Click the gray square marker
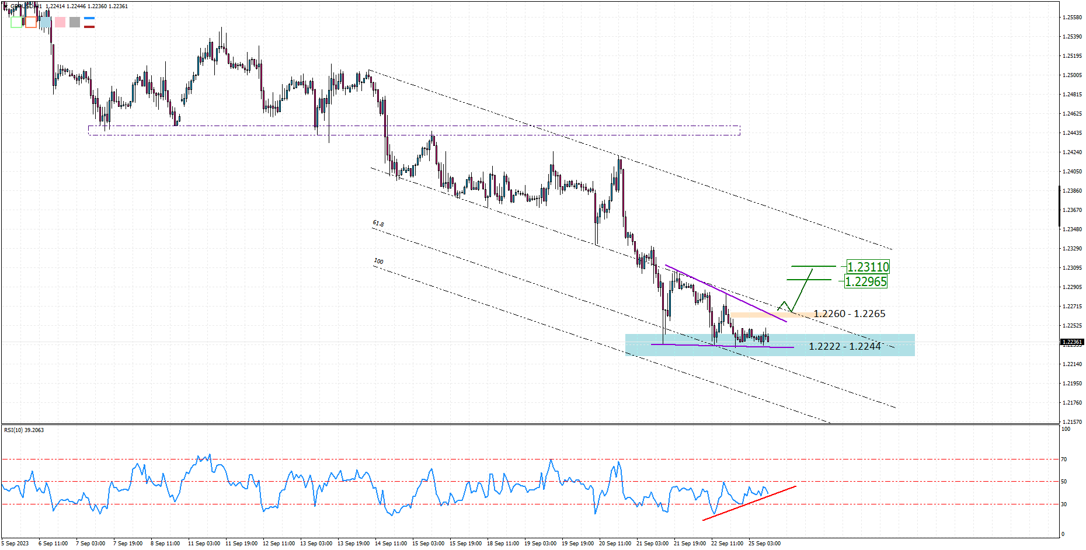The image size is (1086, 550). point(75,23)
